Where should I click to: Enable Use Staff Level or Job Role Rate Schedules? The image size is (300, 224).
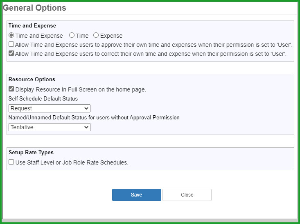(11, 162)
